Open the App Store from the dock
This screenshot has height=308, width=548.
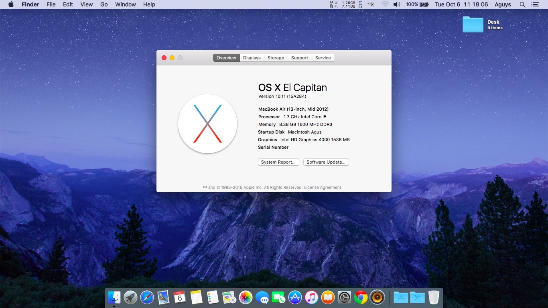pyautogui.click(x=295, y=297)
